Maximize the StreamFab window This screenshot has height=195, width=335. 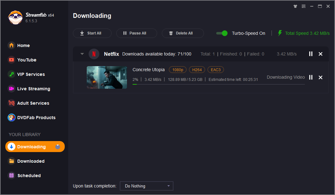320,6
